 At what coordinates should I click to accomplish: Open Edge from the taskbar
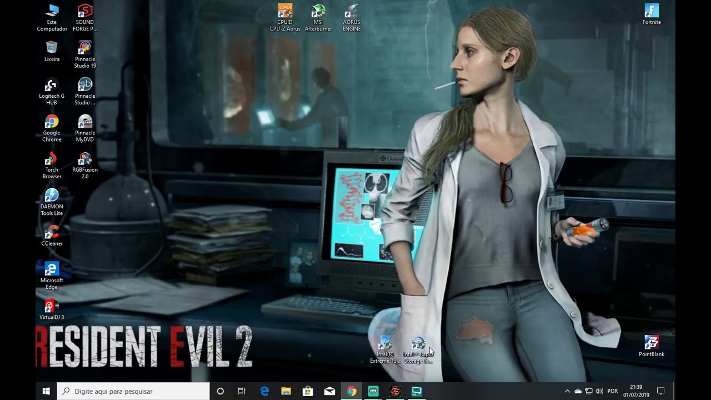[x=264, y=391]
